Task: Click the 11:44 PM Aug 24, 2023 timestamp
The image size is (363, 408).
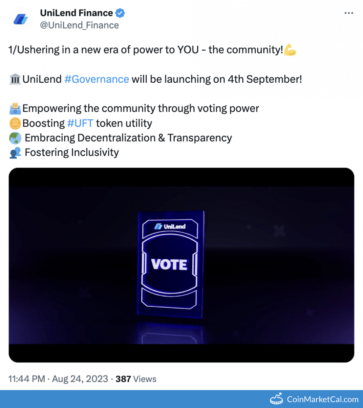Action: point(58,379)
